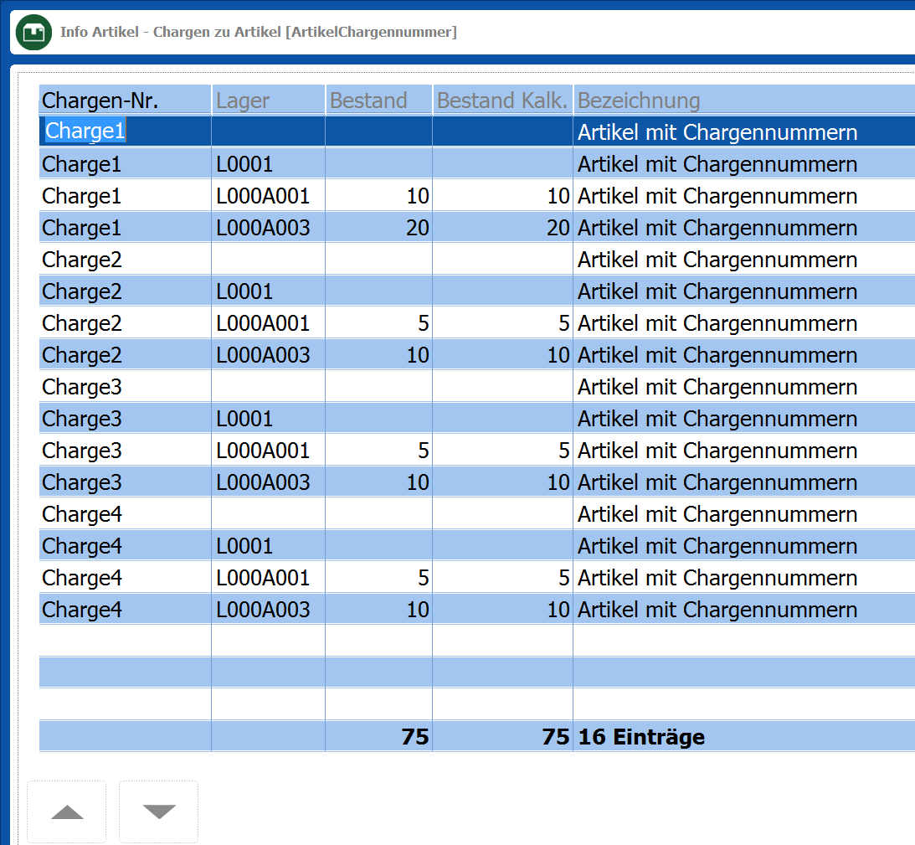Click the green application icon in title bar
This screenshot has width=915, height=845.
pos(33,33)
